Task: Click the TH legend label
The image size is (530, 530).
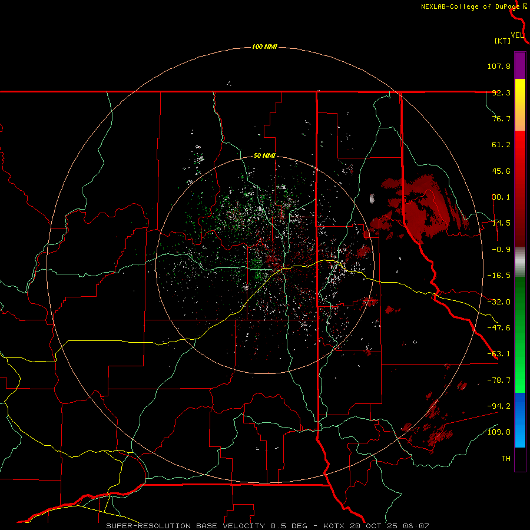Action: (x=506, y=458)
